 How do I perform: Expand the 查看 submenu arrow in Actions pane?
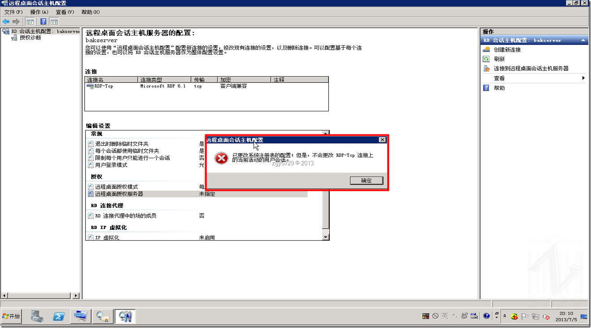[x=583, y=78]
